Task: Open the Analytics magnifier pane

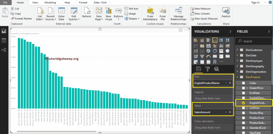Action: coord(217,69)
